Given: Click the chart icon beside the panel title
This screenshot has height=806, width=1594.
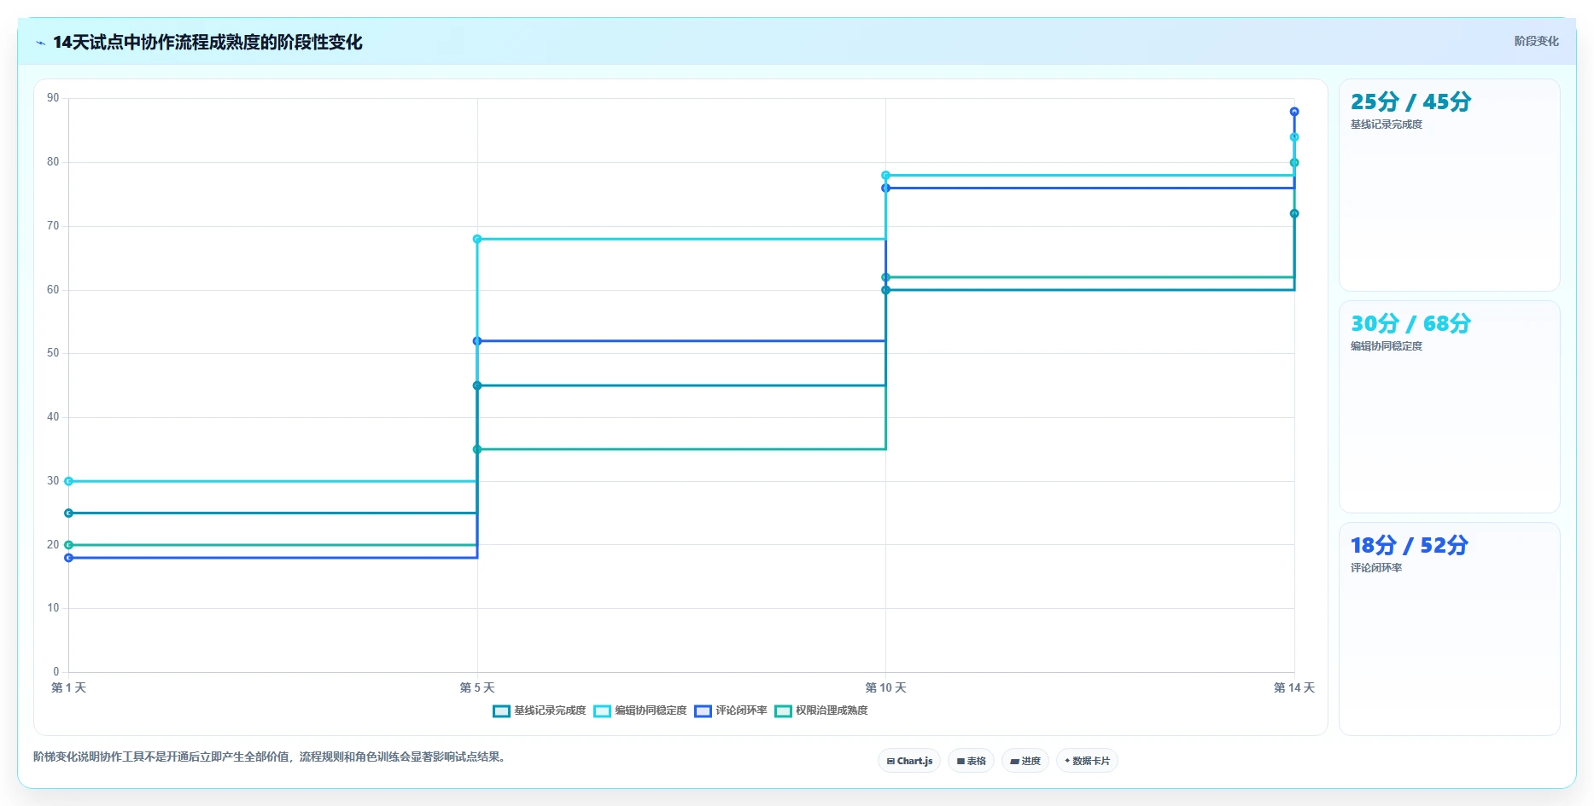Looking at the screenshot, I should pos(40,43).
